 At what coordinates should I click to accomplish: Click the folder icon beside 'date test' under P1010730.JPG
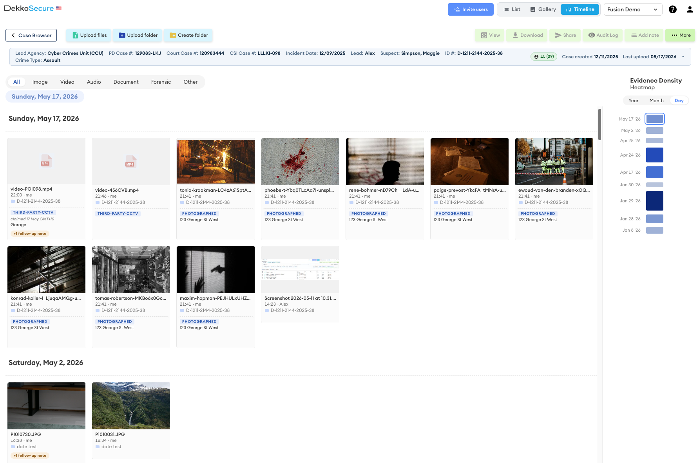click(13, 447)
